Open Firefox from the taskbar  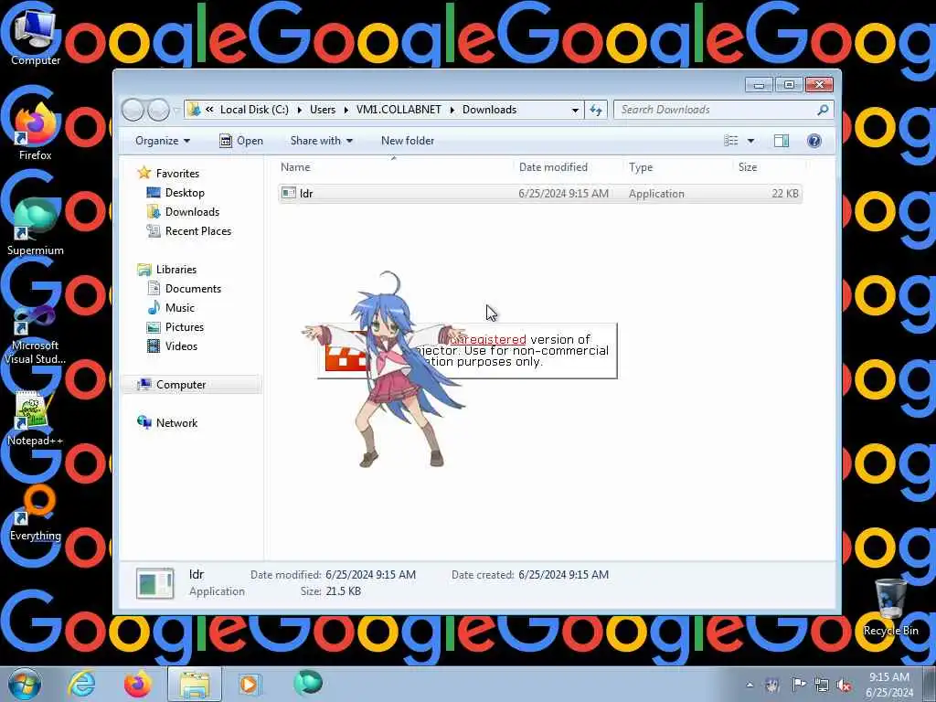click(137, 684)
